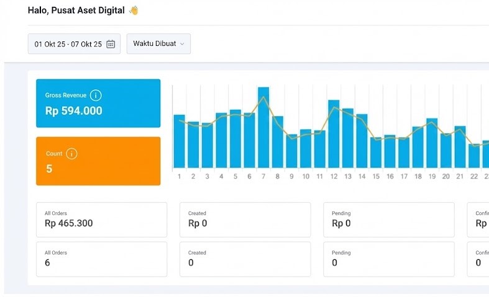Open the Waktu Dibuat dropdown
The width and height of the screenshot is (489, 297).
pos(158,44)
